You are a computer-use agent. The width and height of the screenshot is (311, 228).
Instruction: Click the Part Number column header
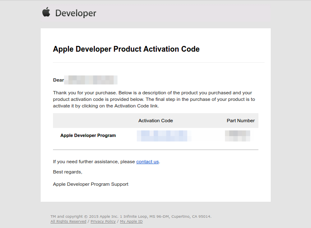coord(241,121)
